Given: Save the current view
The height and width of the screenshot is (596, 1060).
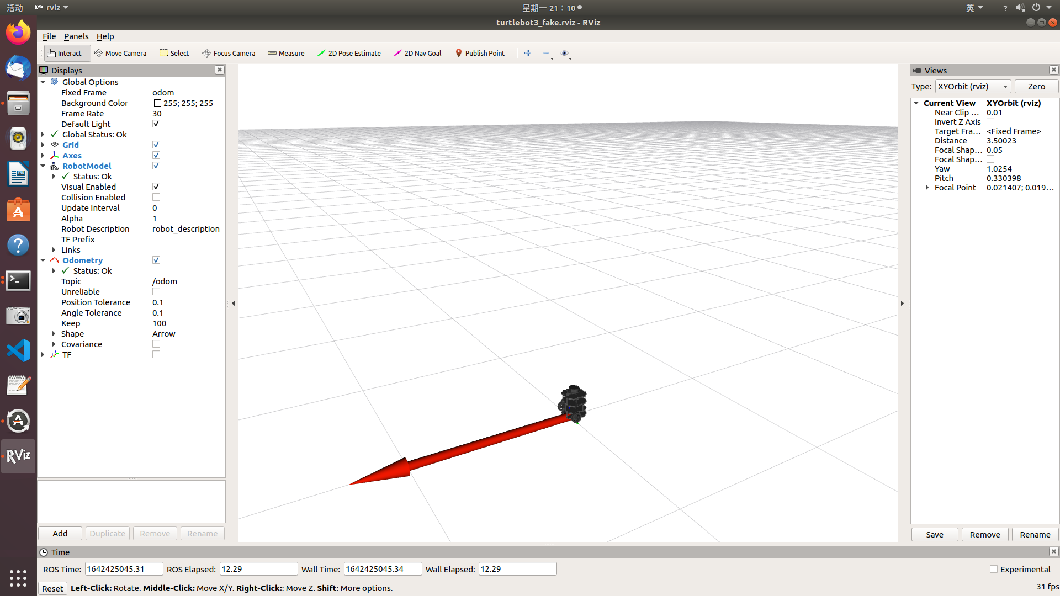Looking at the screenshot, I should 935,534.
